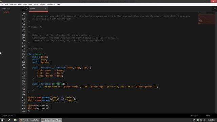Click '$july->introduce();' on line 45
The image size is (217, 122).
pos(39,108)
